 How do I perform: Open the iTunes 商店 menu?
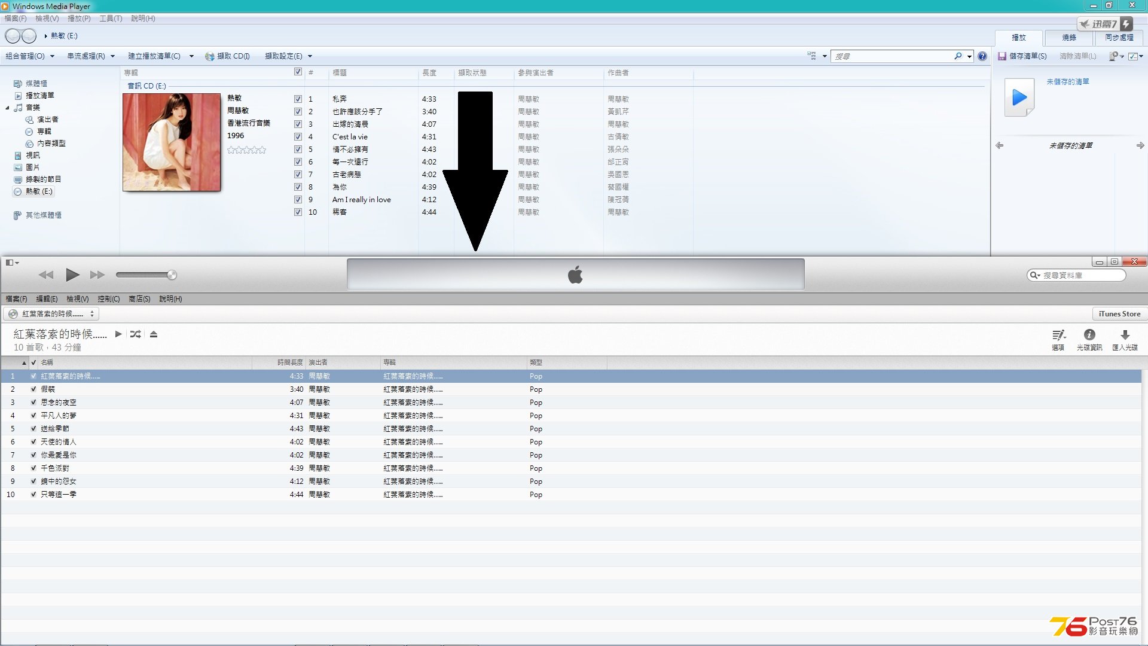139,299
